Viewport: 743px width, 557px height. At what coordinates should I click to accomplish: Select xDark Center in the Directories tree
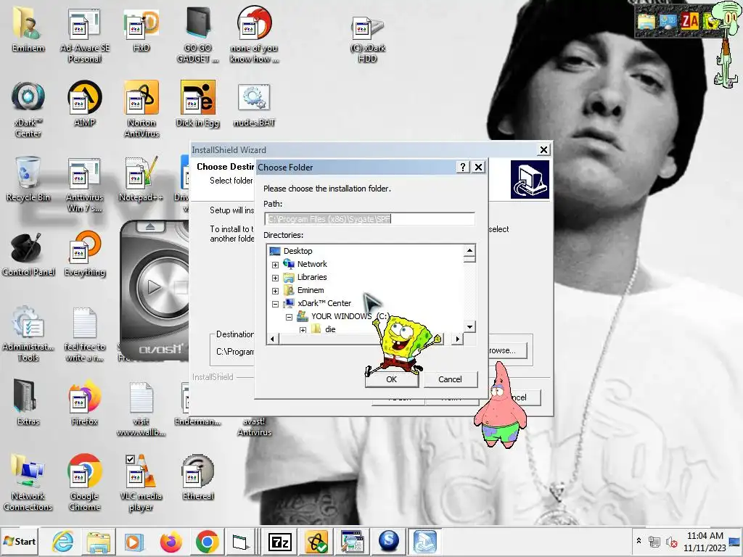click(x=324, y=303)
